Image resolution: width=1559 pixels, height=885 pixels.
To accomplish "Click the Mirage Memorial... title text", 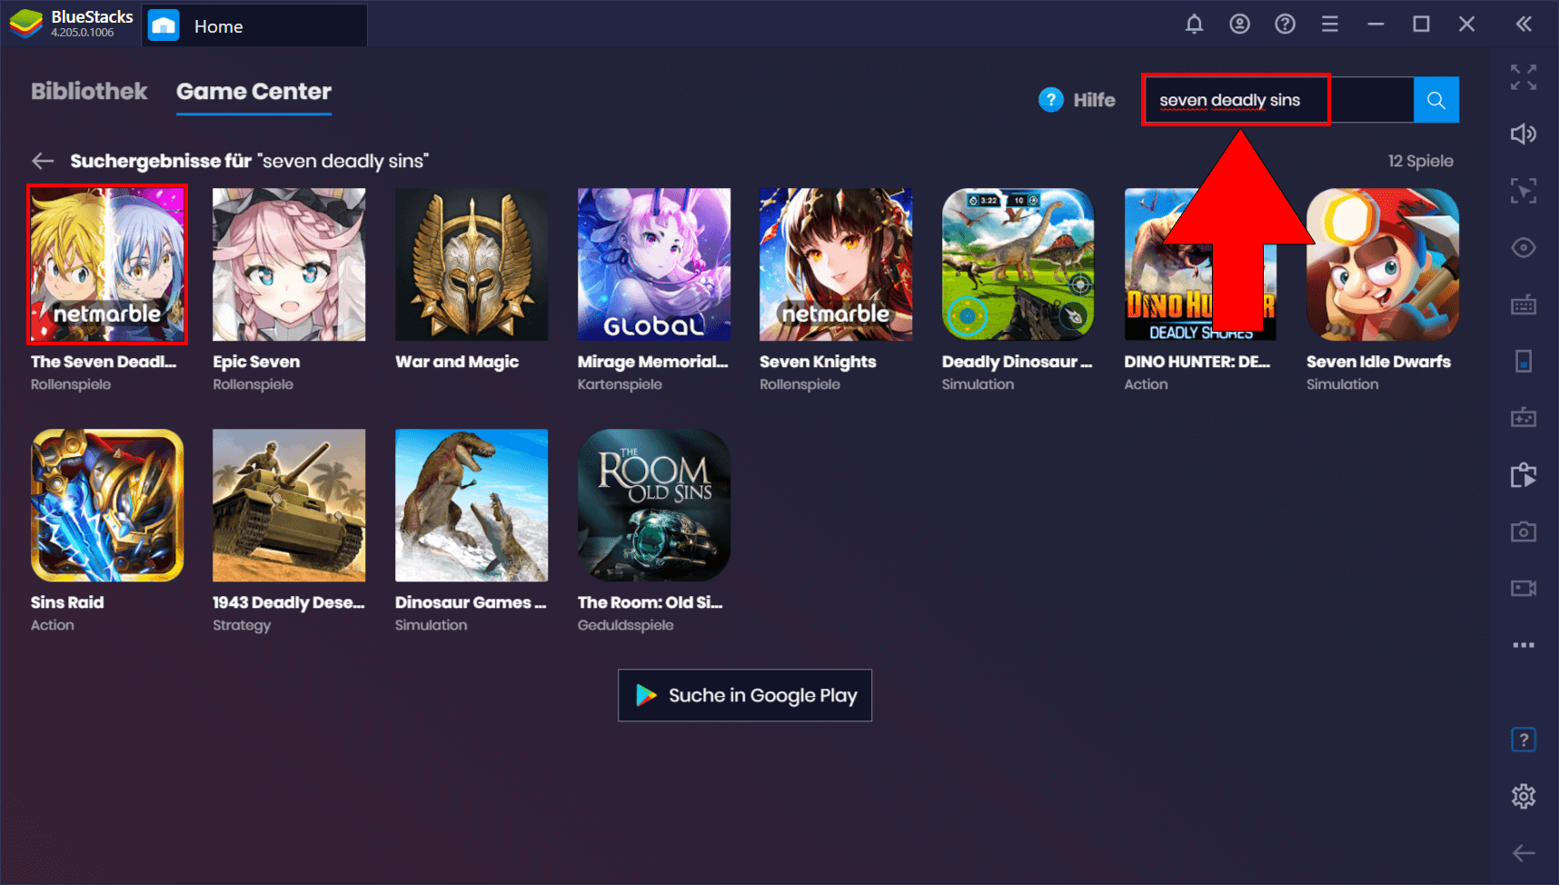I will 652,362.
